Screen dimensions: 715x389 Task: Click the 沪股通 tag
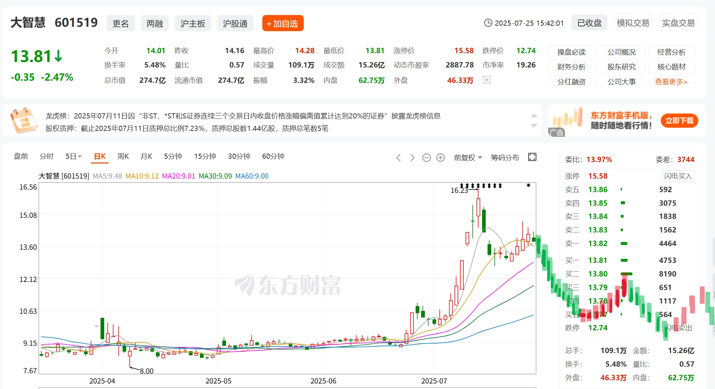[235, 23]
